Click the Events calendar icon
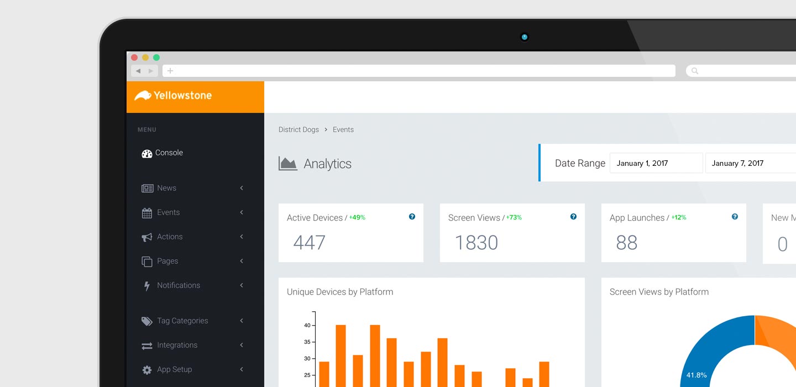This screenshot has width=796, height=387. (x=147, y=213)
